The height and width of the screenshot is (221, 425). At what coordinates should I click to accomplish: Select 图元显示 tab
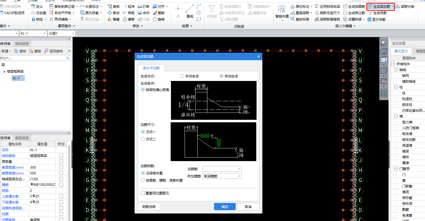(x=401, y=51)
